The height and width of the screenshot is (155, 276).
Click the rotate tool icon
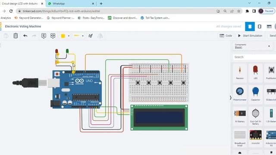tap(91, 36)
